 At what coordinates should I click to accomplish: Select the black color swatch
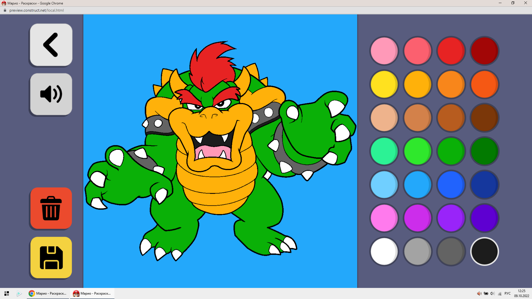pyautogui.click(x=484, y=251)
